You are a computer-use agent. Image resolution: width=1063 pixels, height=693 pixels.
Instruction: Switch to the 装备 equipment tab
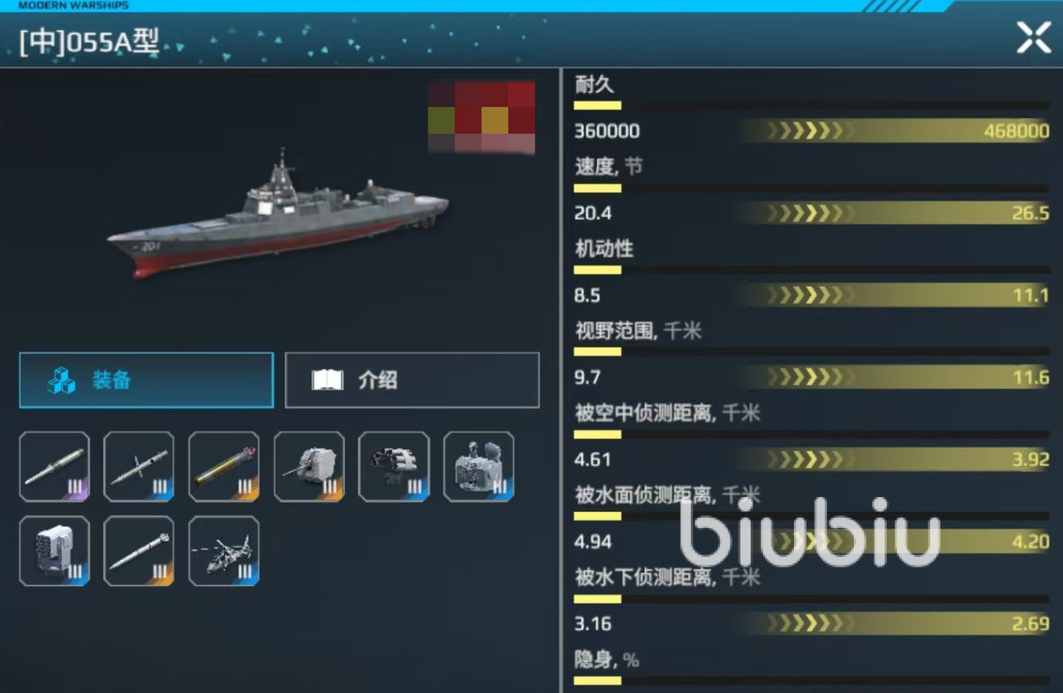click(146, 380)
